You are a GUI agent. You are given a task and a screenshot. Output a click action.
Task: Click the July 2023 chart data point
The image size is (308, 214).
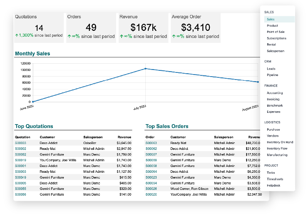[x=145, y=68]
